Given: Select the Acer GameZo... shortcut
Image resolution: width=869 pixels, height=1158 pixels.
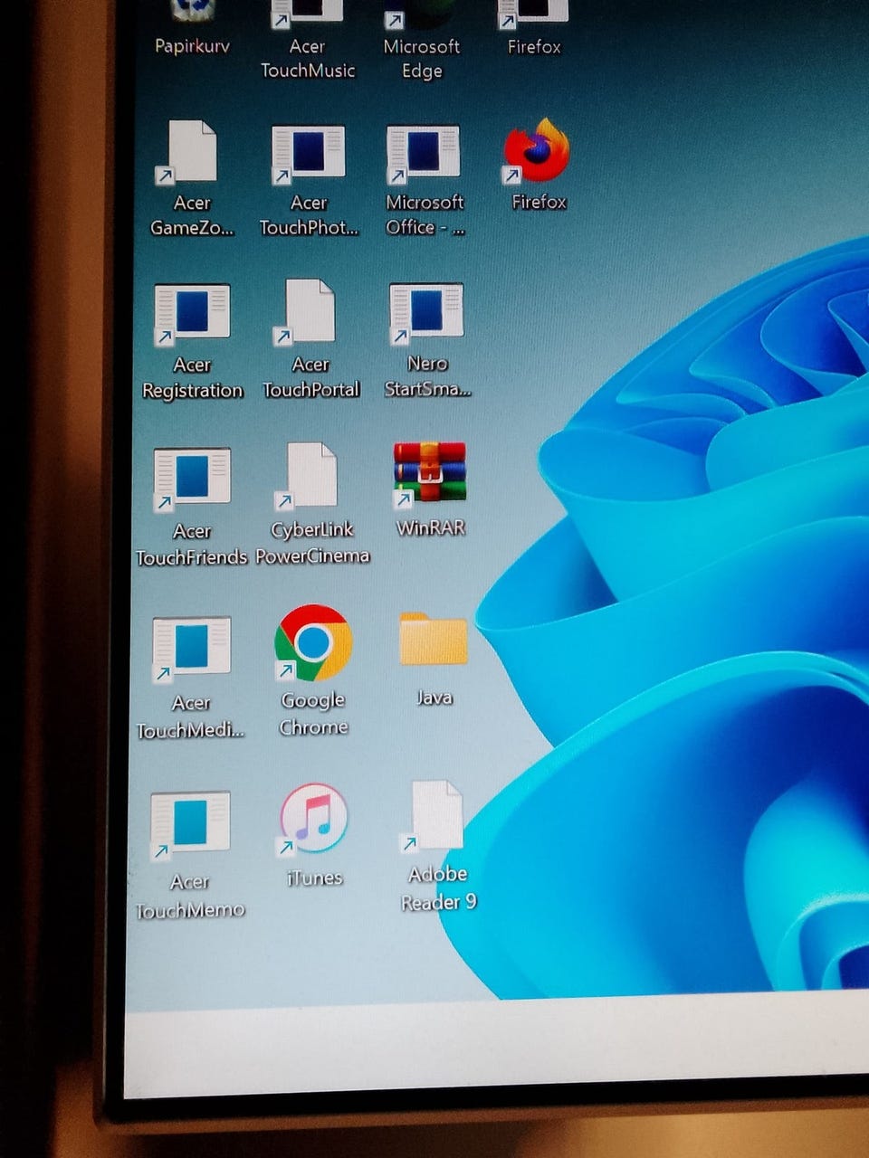Looking at the screenshot, I should click(x=192, y=179).
